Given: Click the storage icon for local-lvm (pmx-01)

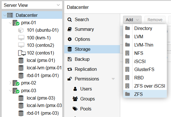Looking at the screenshot, I should pyautogui.click(x=21, y=68).
